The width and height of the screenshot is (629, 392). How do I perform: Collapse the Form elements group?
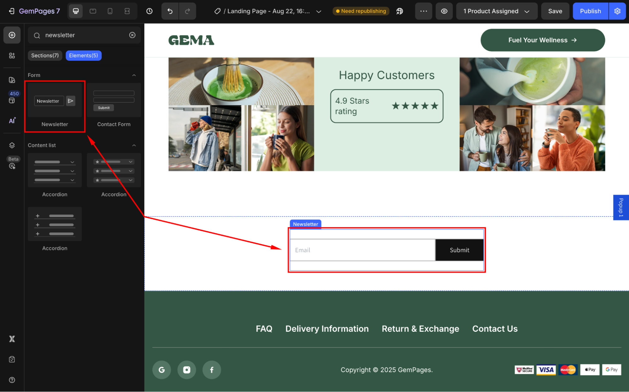pos(134,75)
